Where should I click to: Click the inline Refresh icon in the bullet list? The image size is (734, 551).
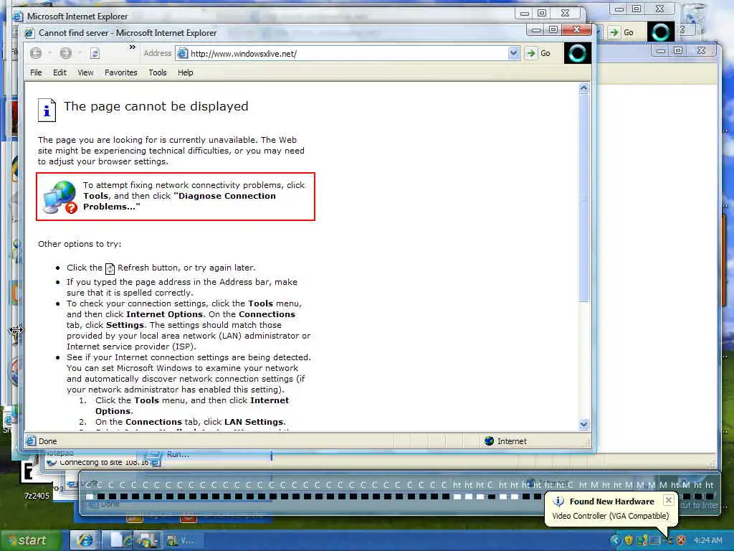[110, 268]
